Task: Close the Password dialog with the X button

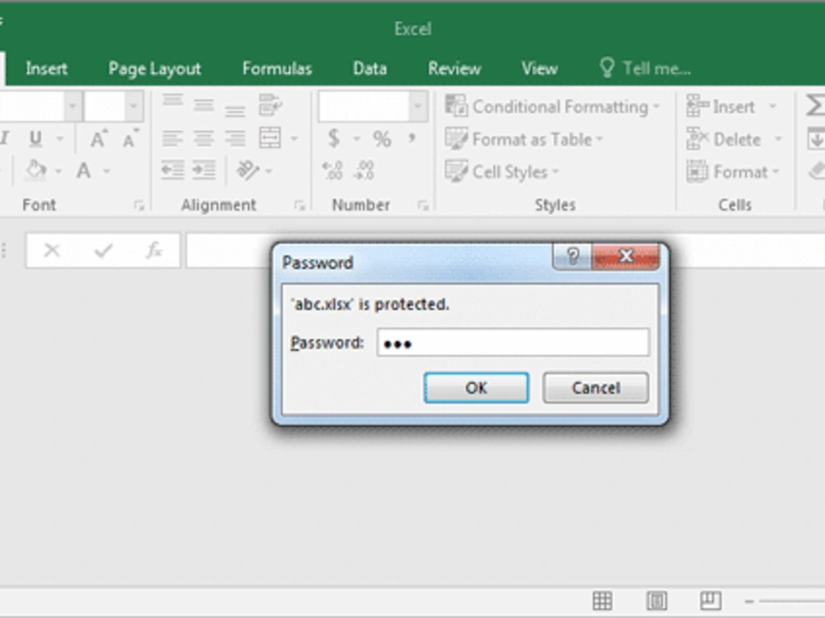Action: pos(625,257)
